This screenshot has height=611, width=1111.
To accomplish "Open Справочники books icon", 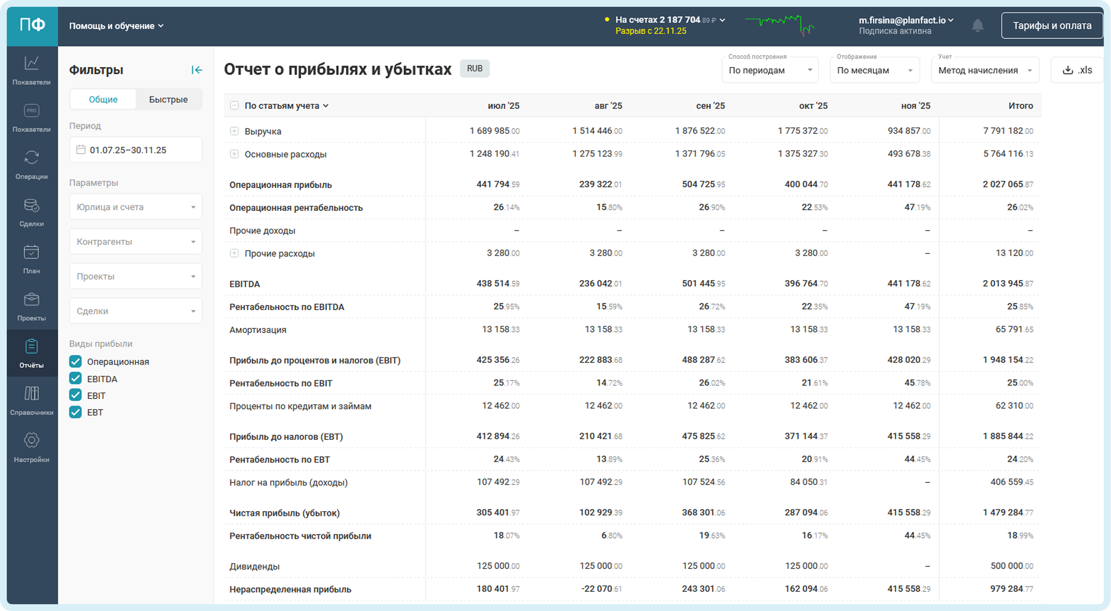I will coord(31,394).
